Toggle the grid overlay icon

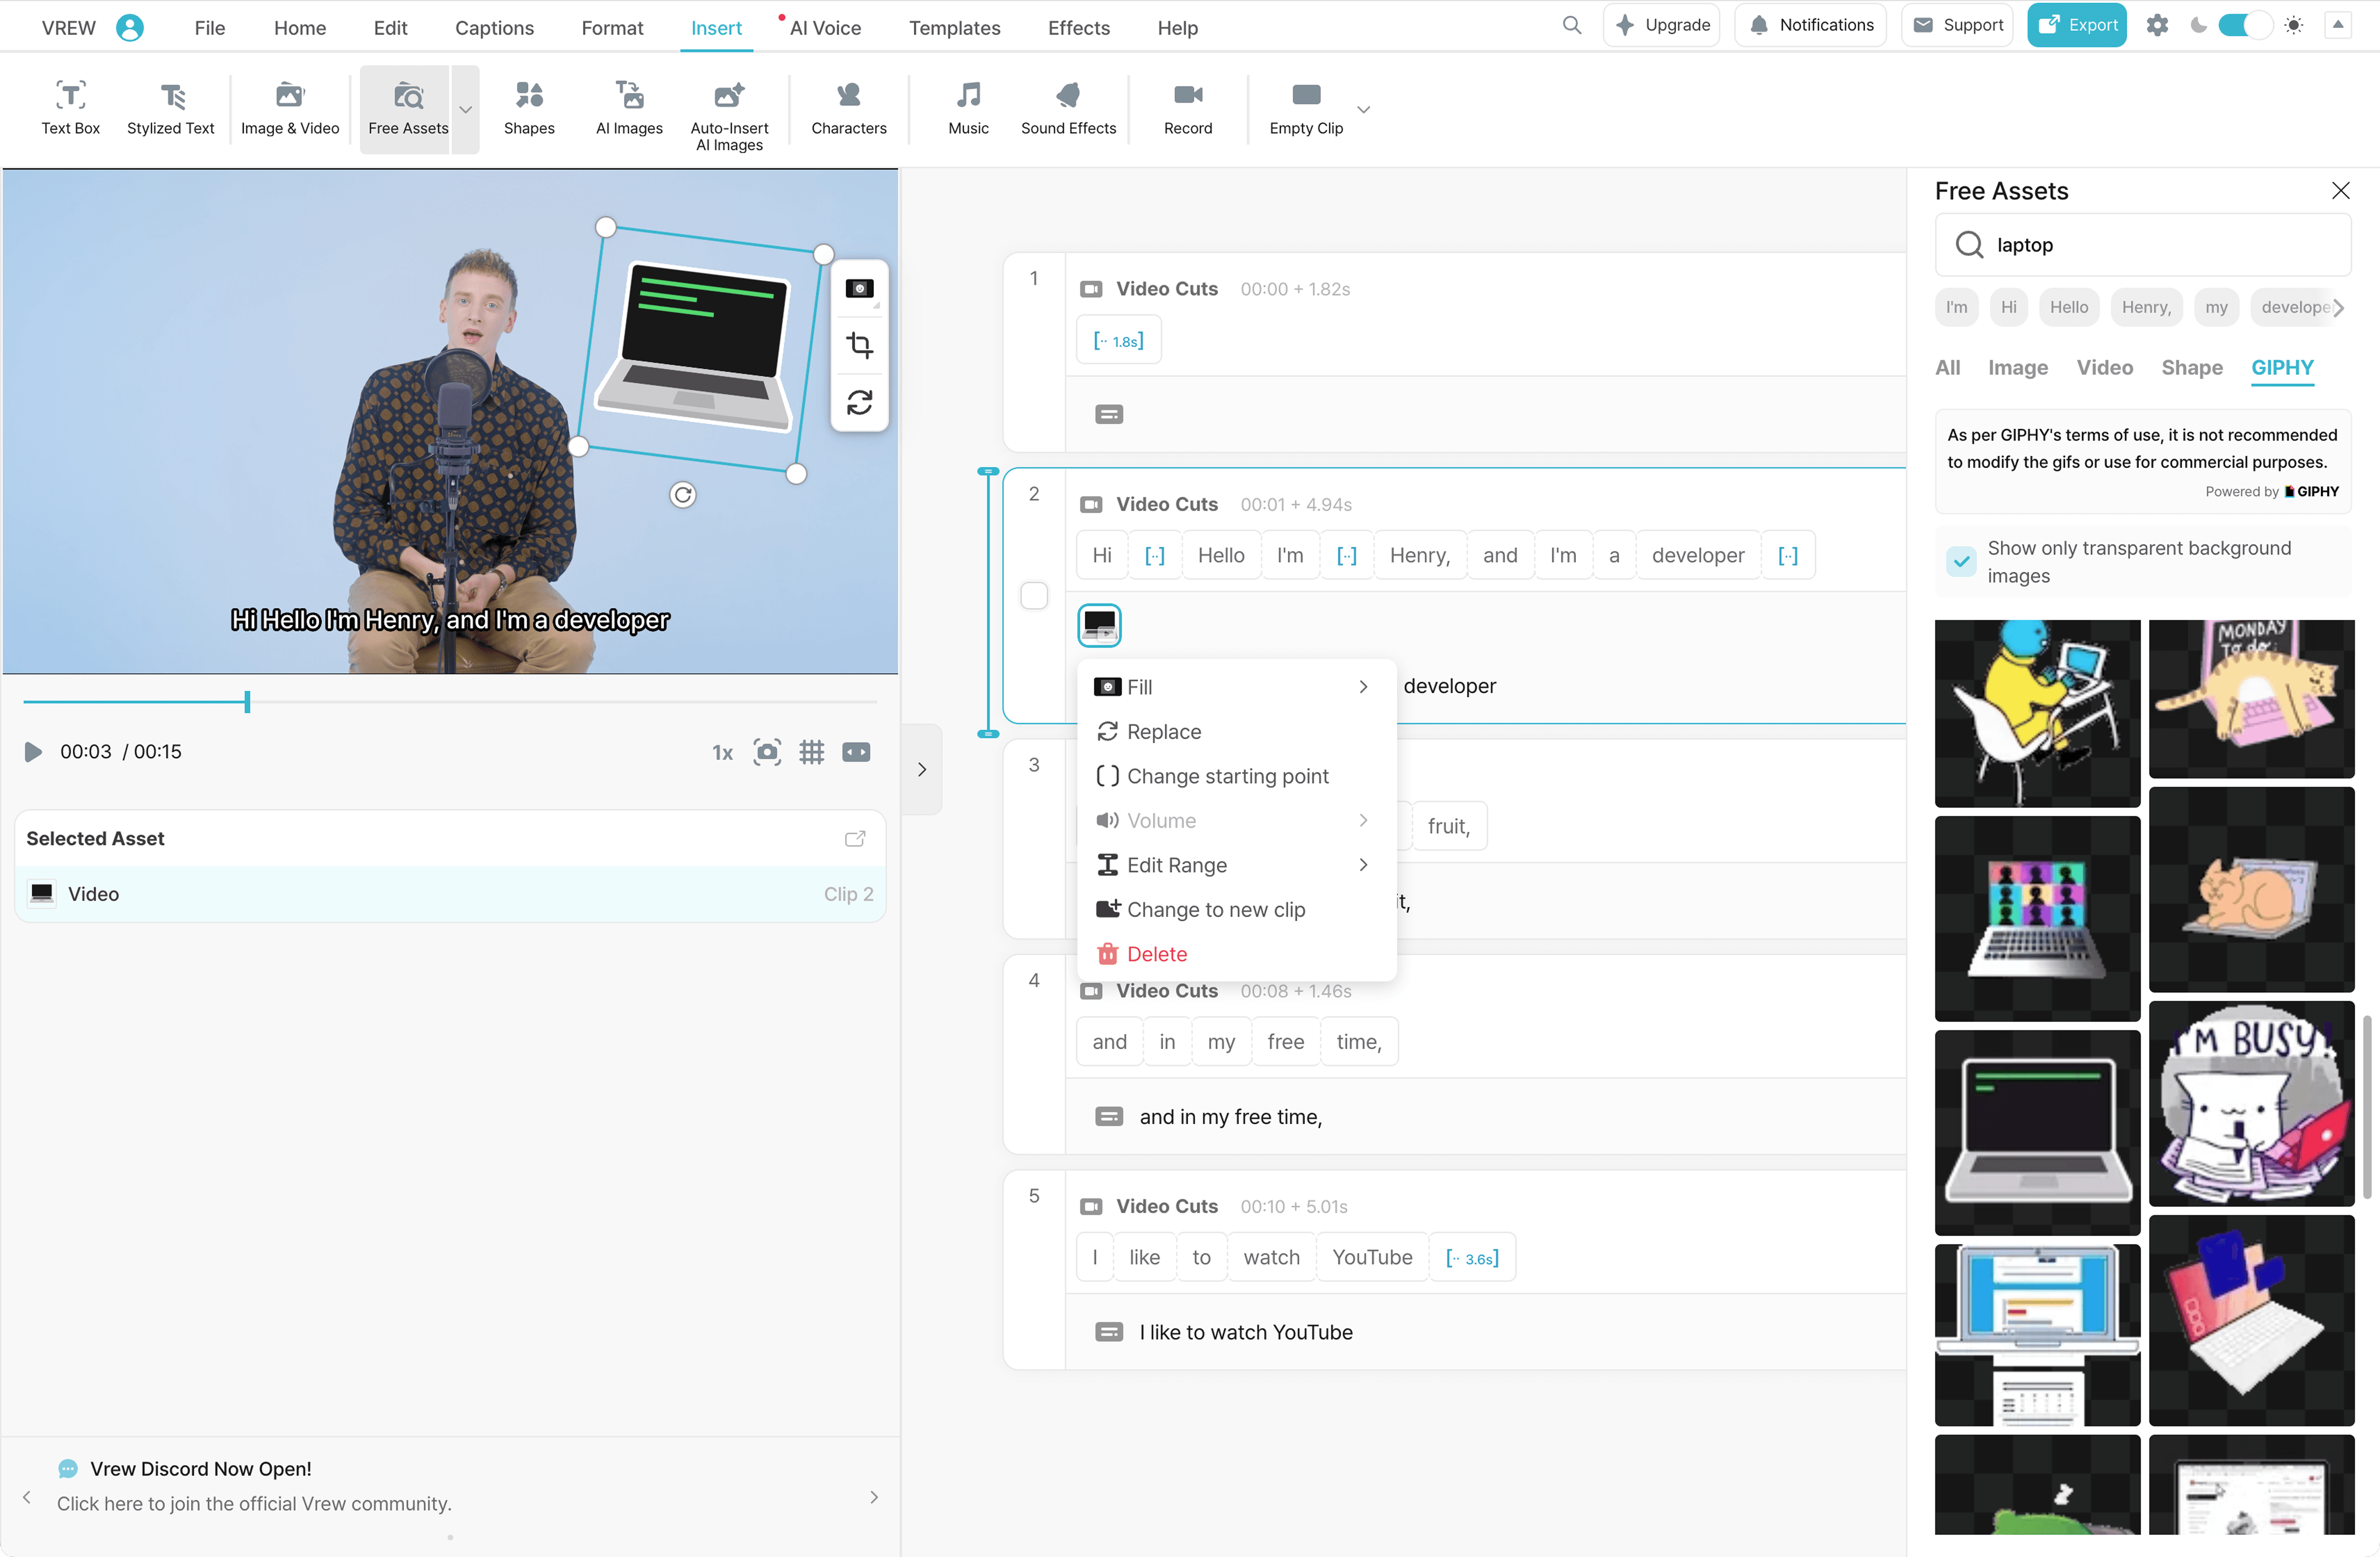pyautogui.click(x=811, y=752)
